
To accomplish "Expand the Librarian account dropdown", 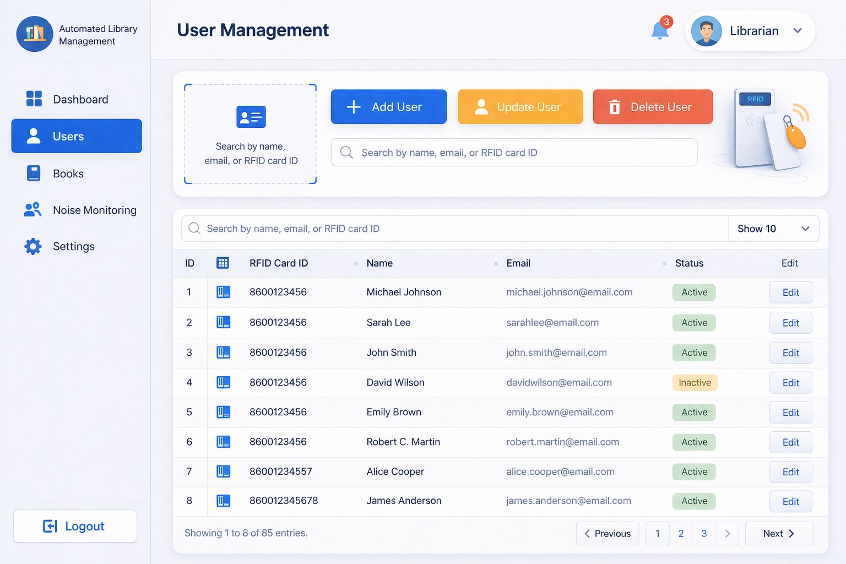I will [797, 31].
